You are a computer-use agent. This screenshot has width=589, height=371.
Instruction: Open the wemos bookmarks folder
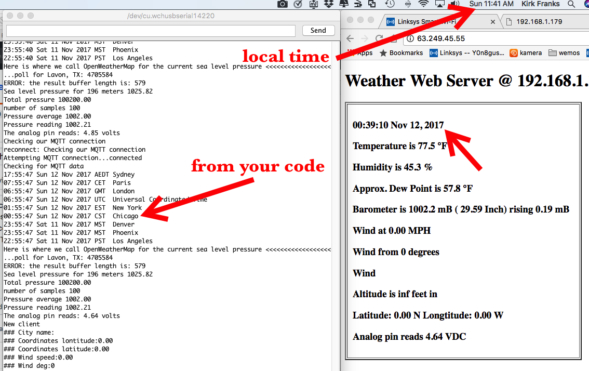tap(564, 53)
